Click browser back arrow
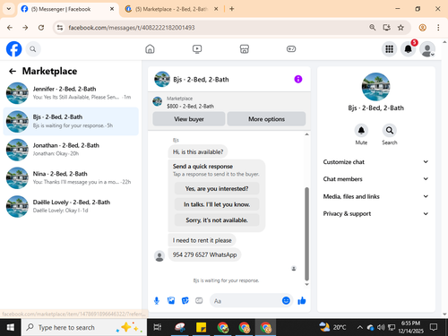This screenshot has height=336, width=448. pos(10,28)
